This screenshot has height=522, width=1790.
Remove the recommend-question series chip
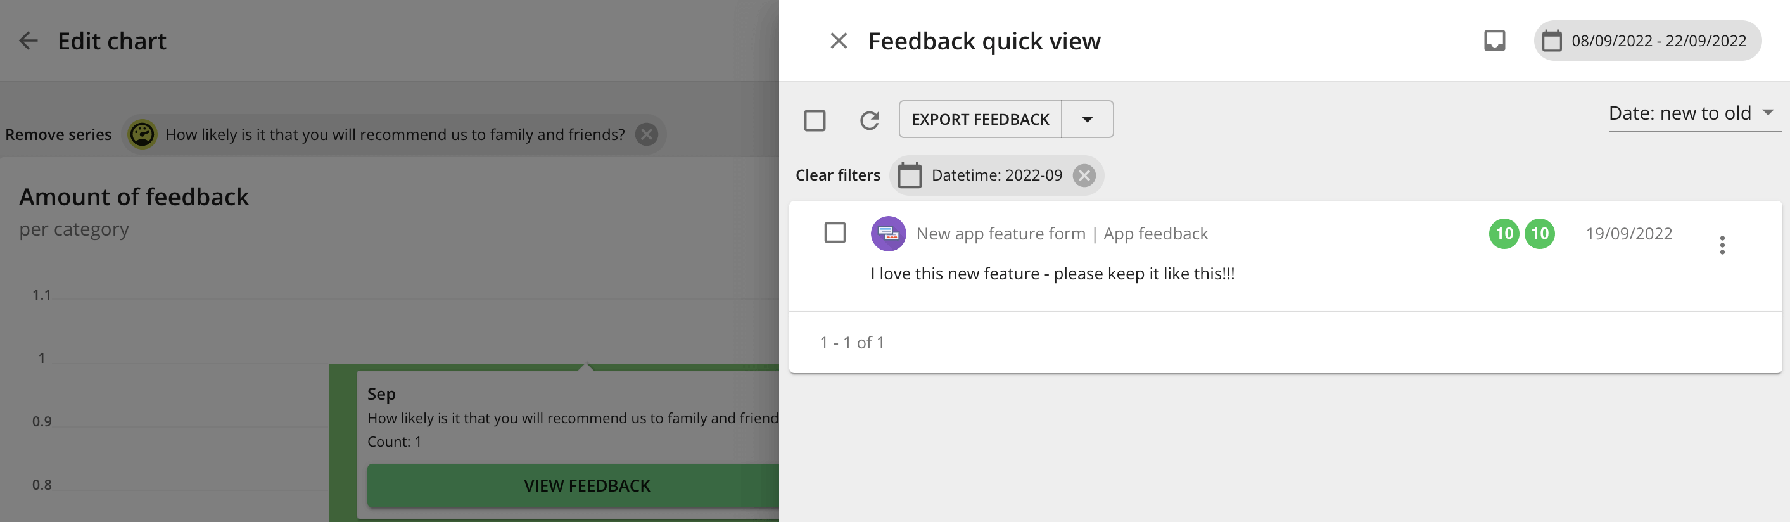click(x=646, y=134)
